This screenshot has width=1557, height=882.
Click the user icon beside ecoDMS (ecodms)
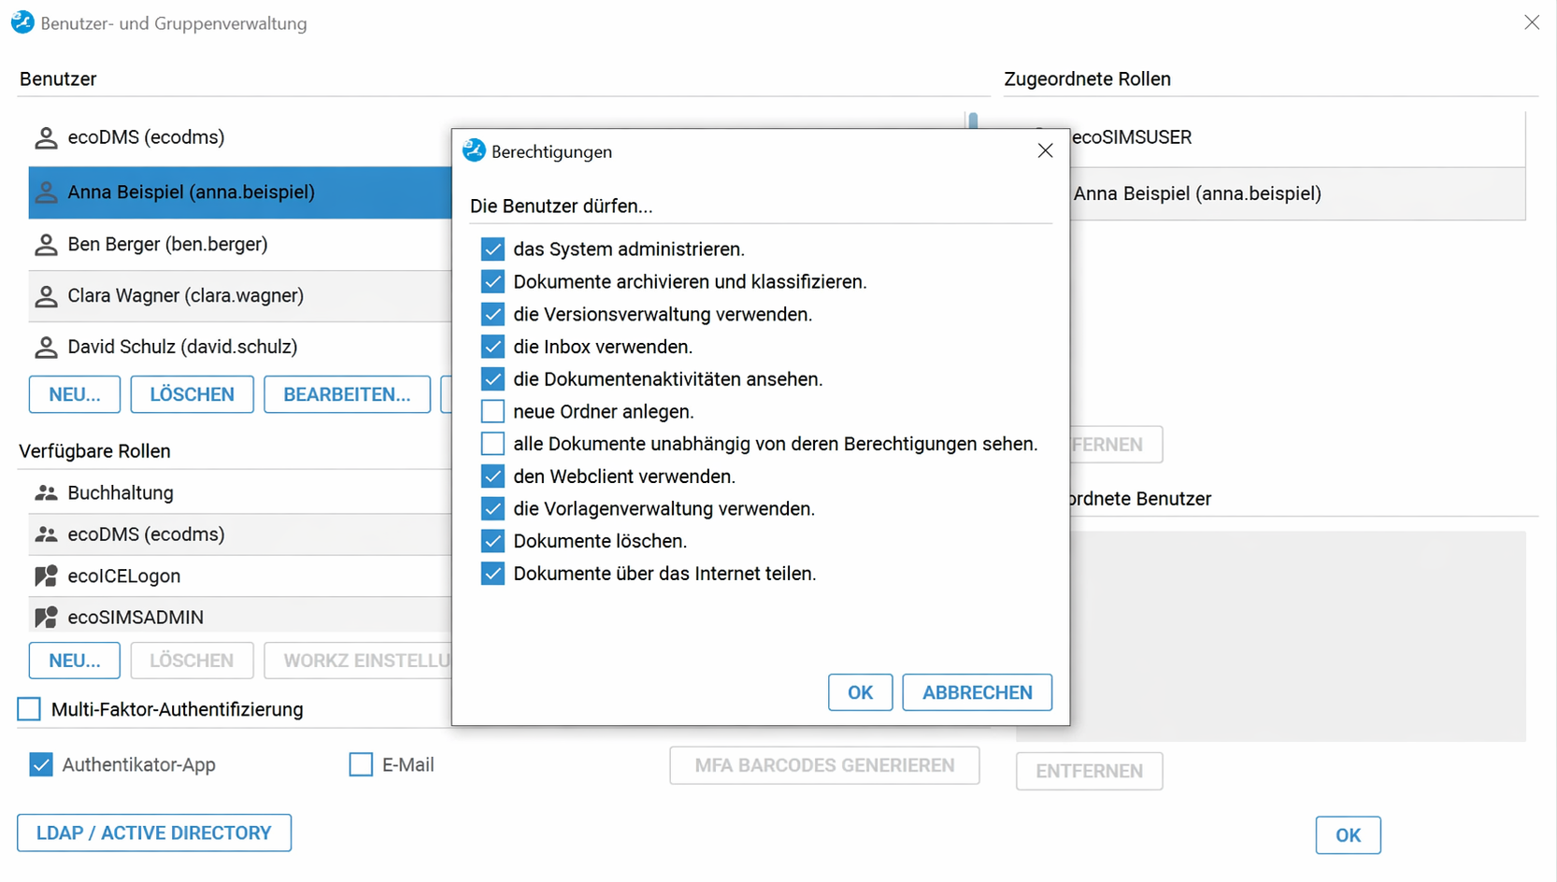[46, 138]
